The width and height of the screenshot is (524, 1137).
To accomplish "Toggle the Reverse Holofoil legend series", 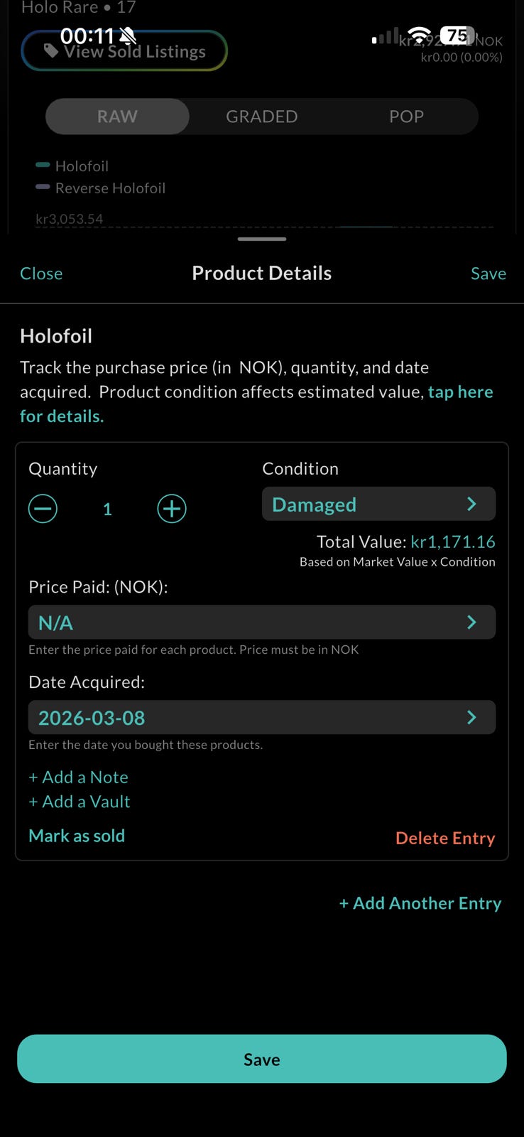I will click(100, 188).
